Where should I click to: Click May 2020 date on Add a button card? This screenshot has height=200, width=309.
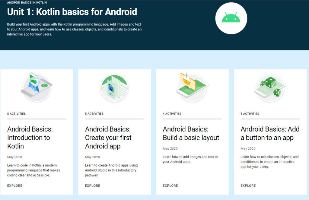pyautogui.click(x=248, y=149)
